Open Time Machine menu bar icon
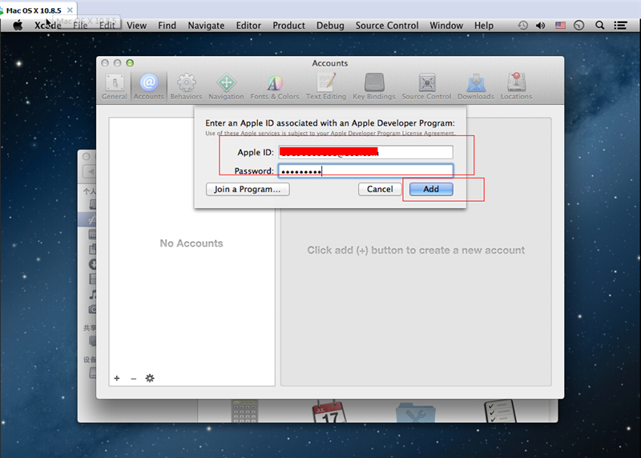 pyautogui.click(x=522, y=26)
